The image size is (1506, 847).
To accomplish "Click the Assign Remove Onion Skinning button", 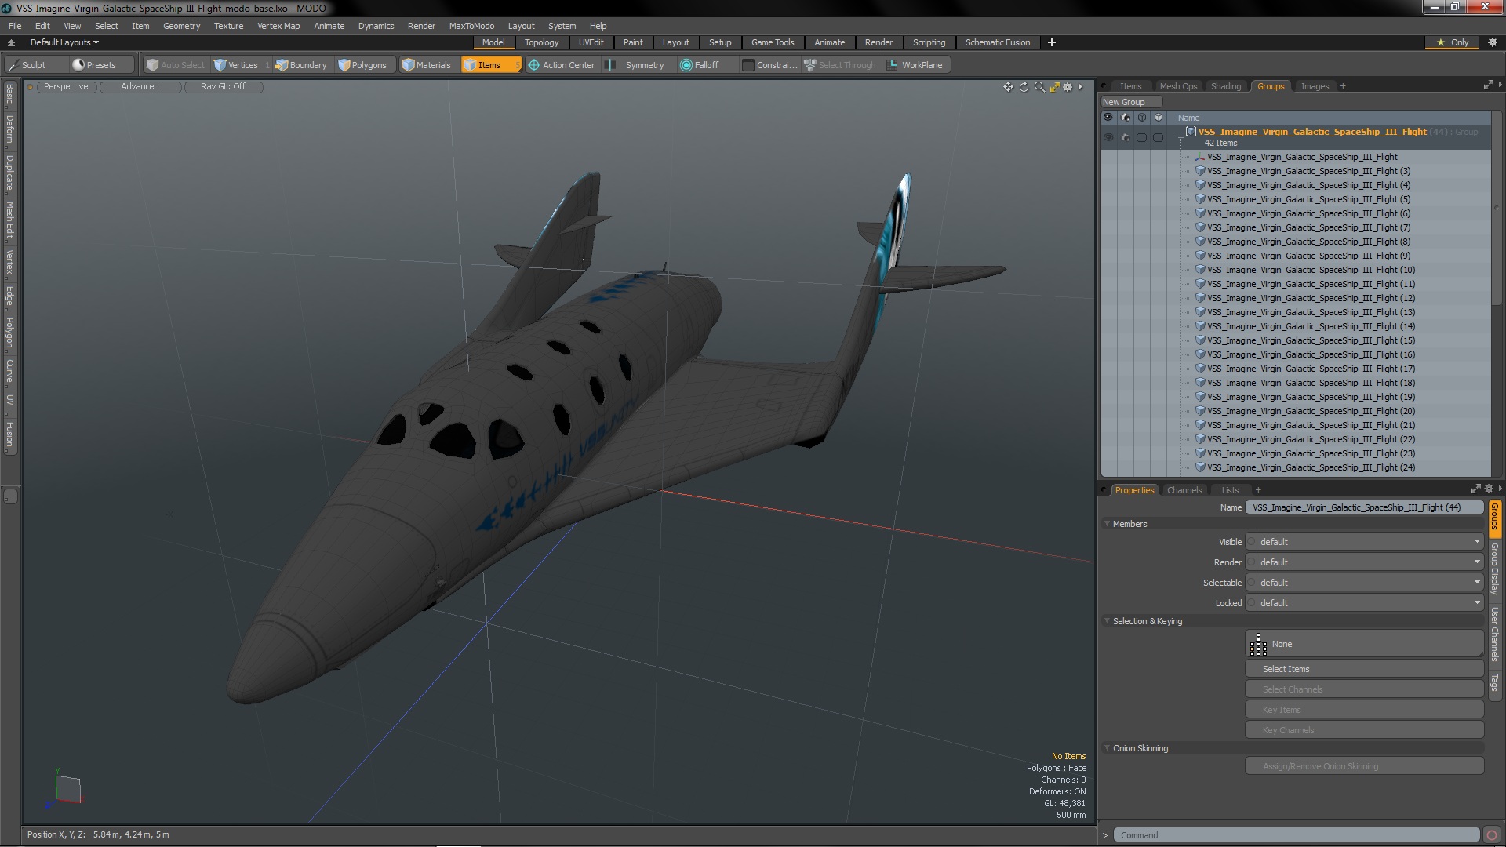I will point(1321,766).
